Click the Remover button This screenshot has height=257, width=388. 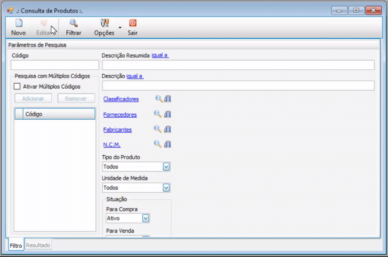[x=76, y=99]
